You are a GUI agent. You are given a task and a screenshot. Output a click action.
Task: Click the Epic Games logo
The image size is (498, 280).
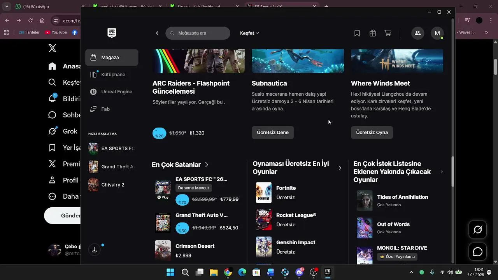pos(112,33)
